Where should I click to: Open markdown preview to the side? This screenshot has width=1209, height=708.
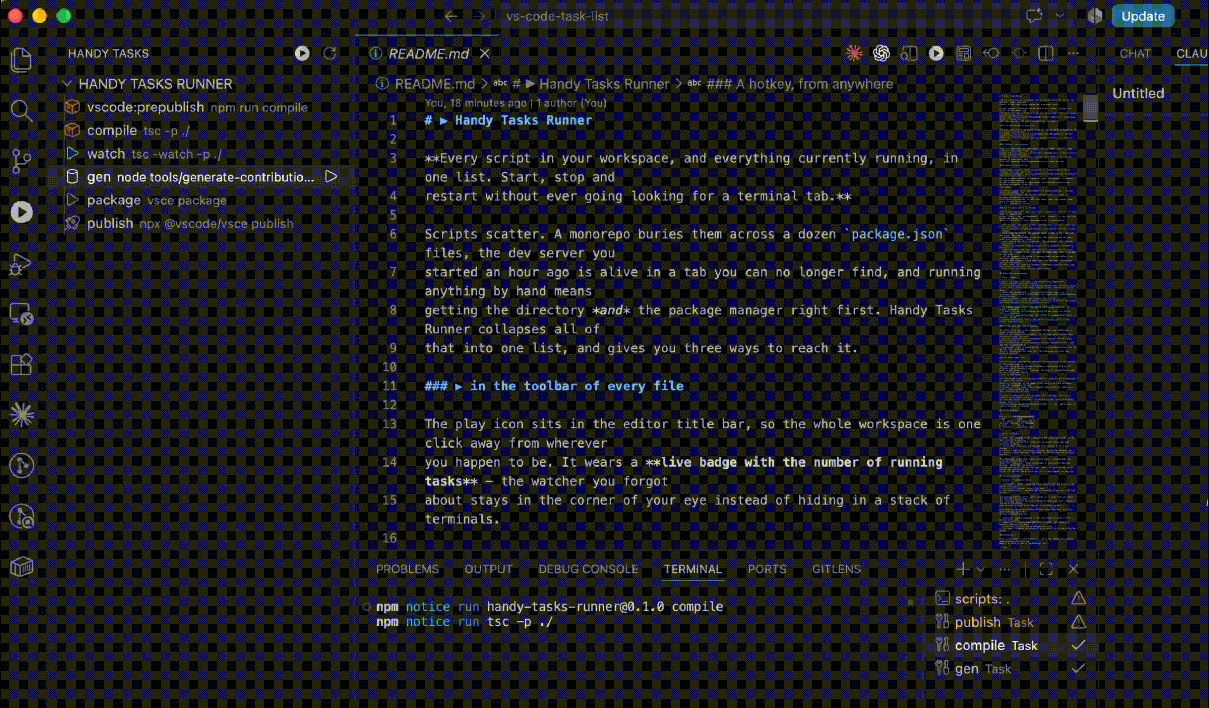coord(909,53)
